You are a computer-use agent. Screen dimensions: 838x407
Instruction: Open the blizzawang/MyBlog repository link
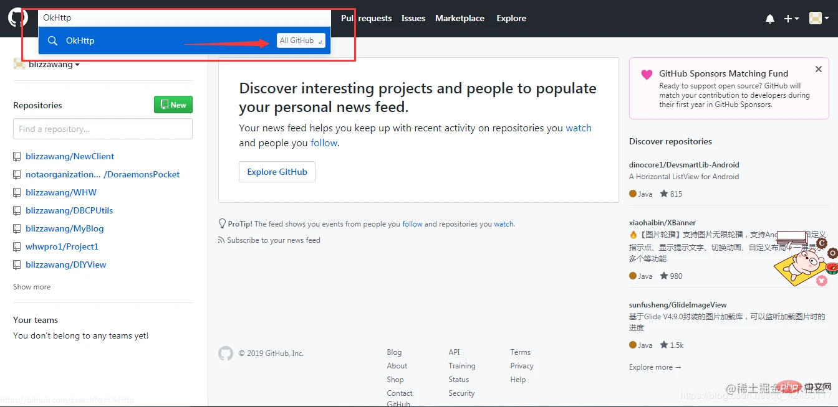[65, 228]
